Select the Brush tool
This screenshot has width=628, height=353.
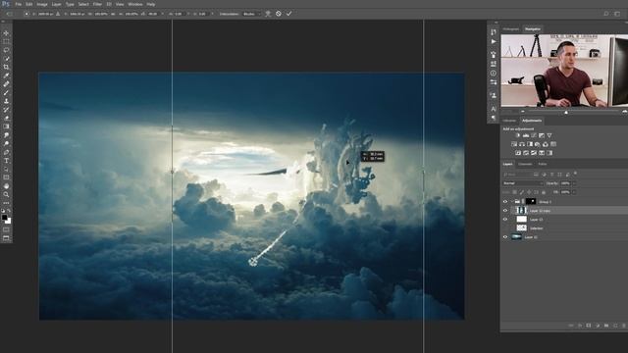pyautogui.click(x=6, y=92)
